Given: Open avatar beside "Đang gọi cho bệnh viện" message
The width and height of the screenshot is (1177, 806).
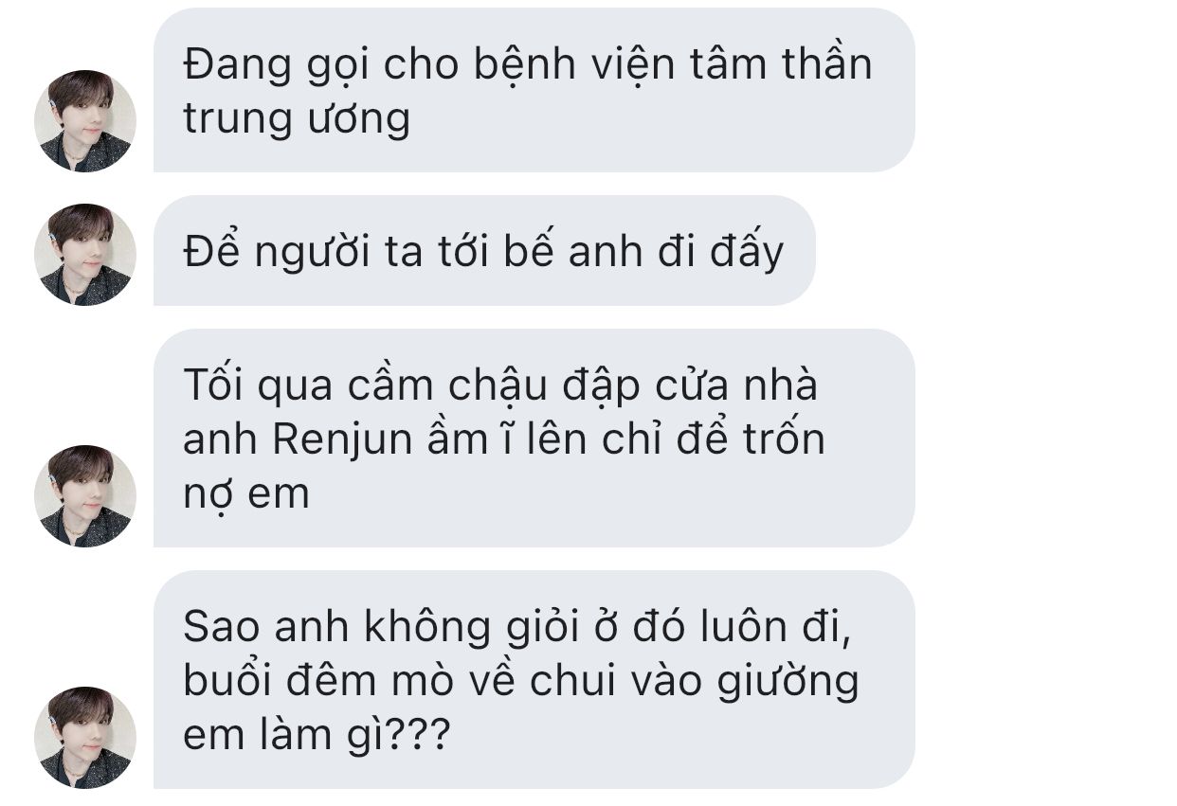Looking at the screenshot, I should [x=85, y=121].
